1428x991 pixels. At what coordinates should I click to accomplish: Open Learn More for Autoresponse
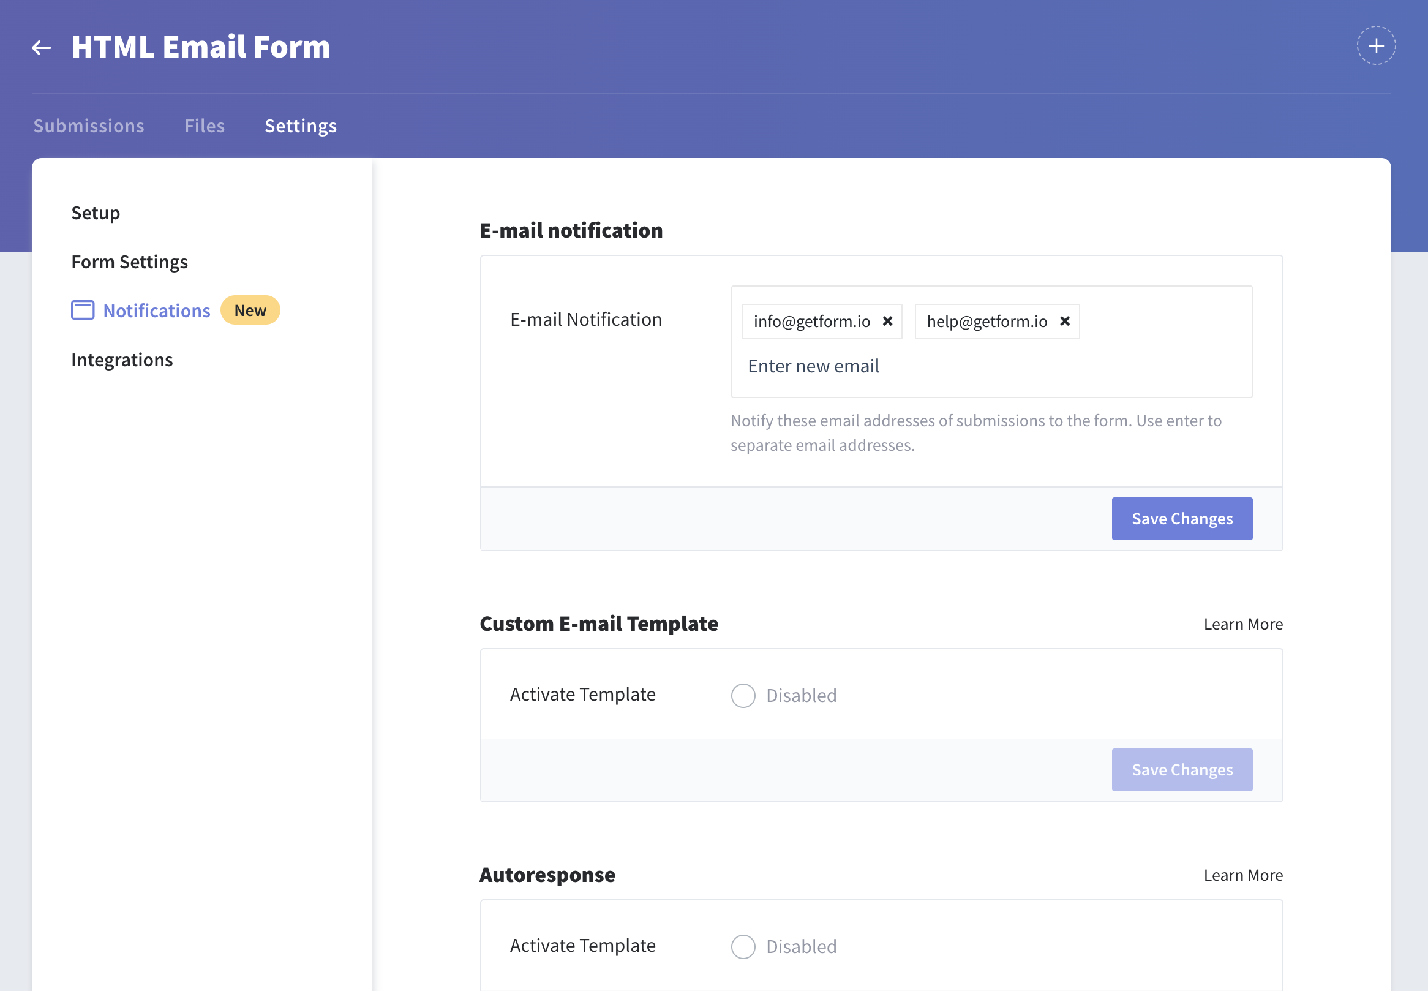(x=1242, y=874)
